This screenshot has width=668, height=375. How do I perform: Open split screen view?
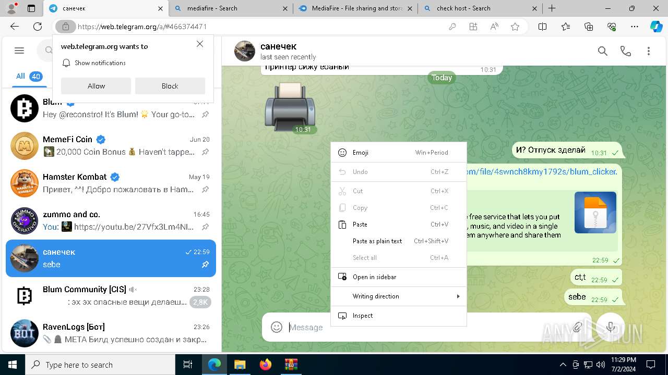pos(542,27)
